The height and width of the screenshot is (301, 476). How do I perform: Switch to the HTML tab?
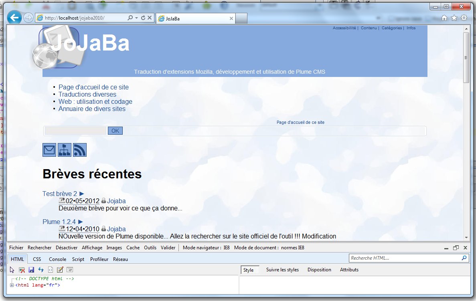click(x=17, y=259)
